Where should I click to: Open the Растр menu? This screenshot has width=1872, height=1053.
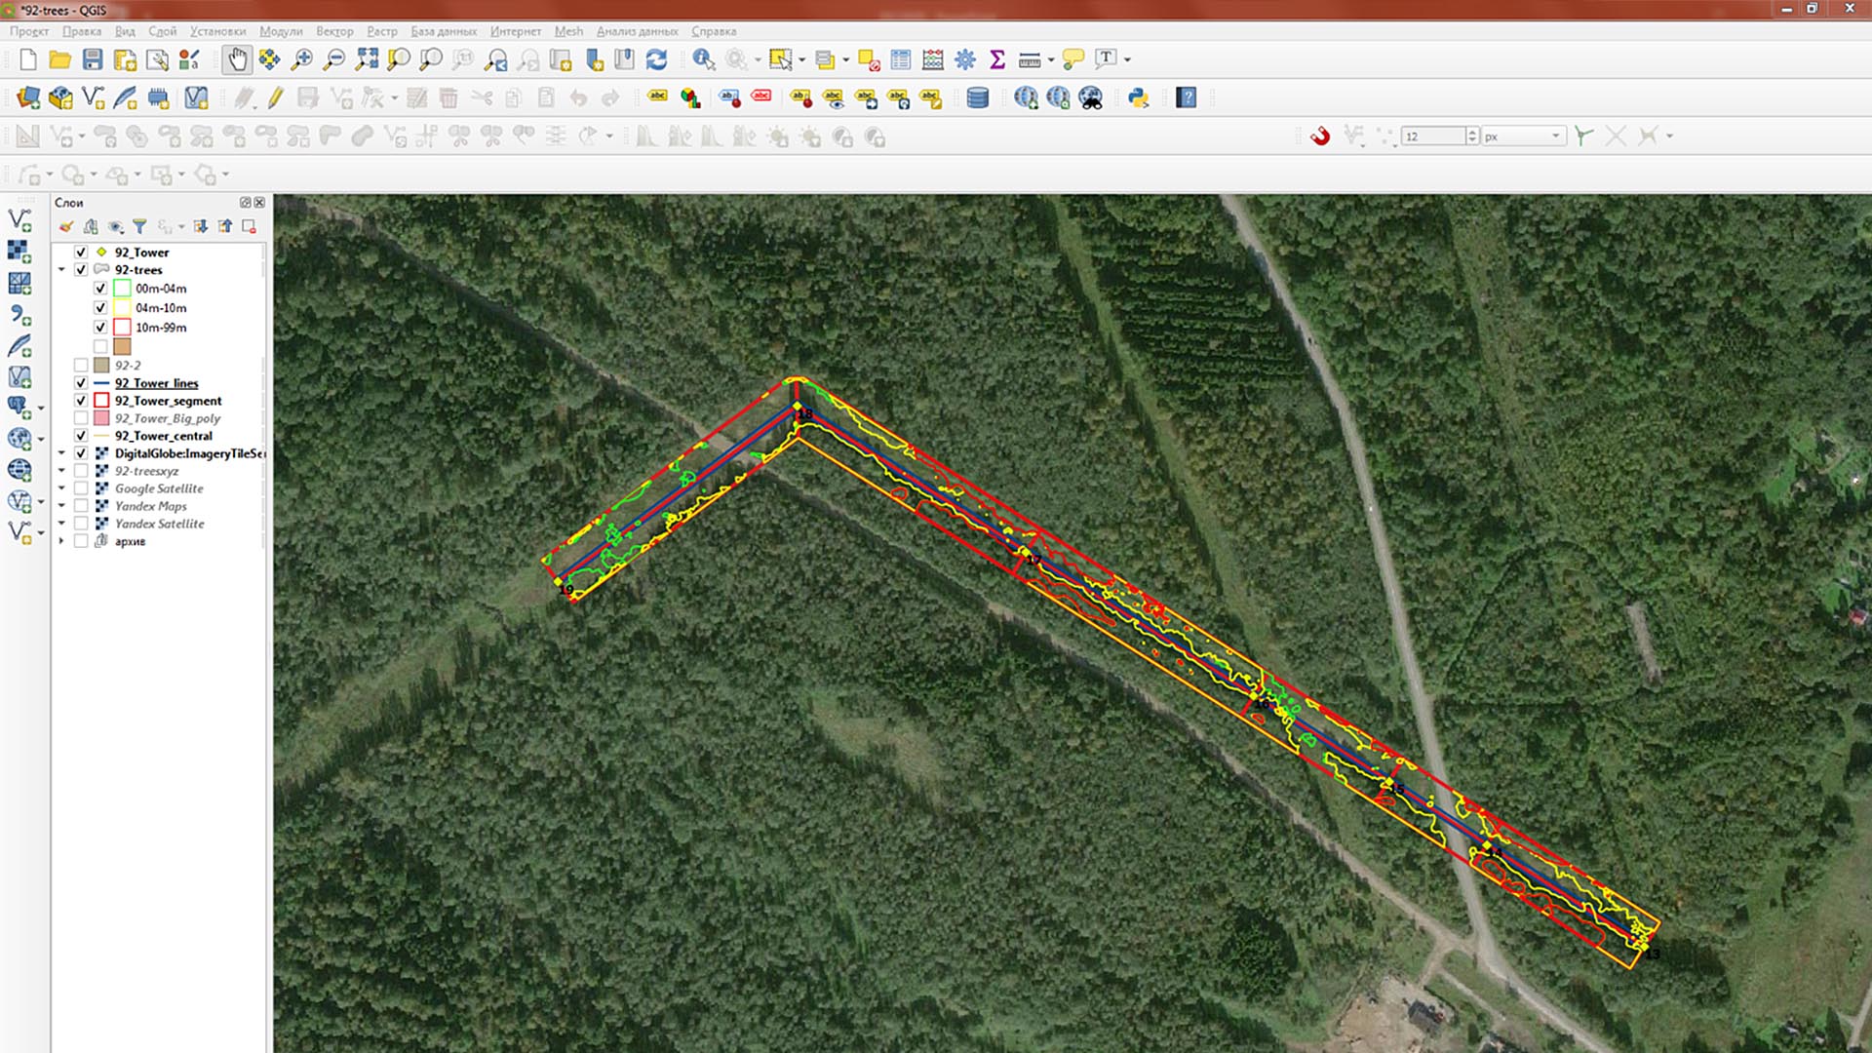[381, 31]
